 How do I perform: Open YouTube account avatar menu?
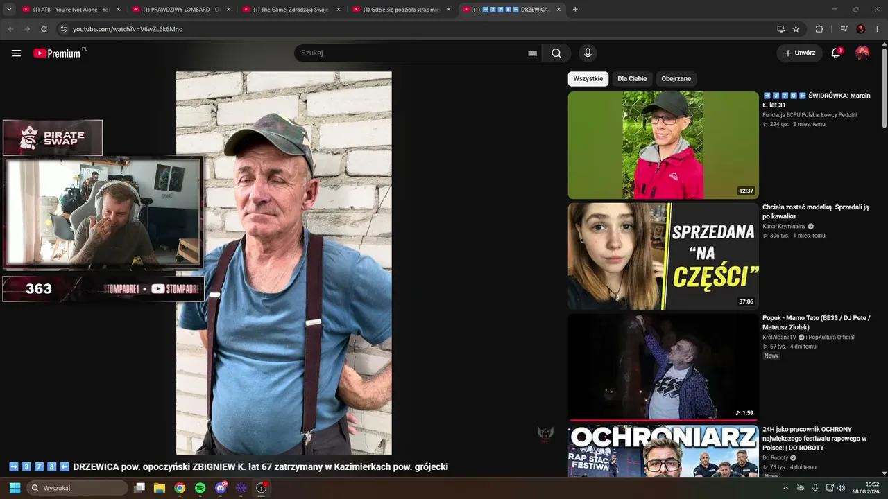click(x=862, y=53)
